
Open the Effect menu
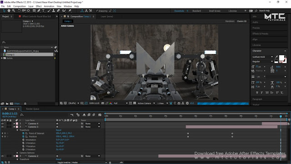coord(39,6)
